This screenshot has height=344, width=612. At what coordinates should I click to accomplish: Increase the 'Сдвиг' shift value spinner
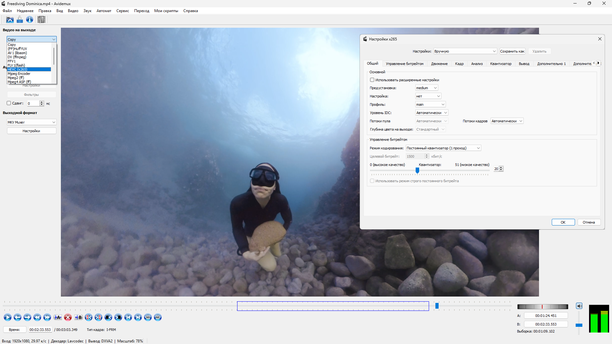[x=42, y=102]
